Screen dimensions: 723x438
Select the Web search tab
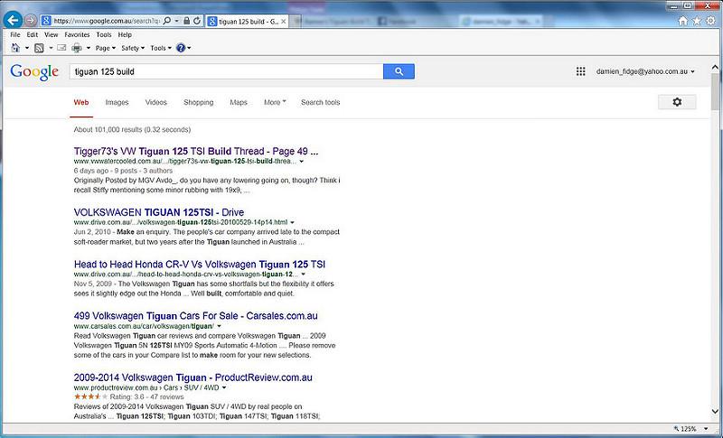81,102
